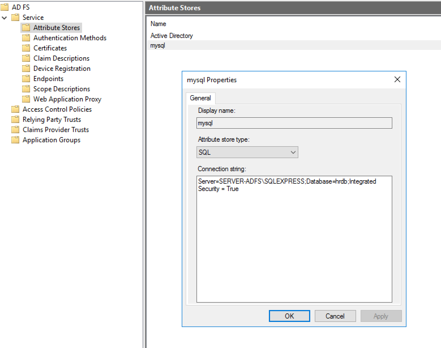Click the Certificates folder icon

click(x=26, y=48)
